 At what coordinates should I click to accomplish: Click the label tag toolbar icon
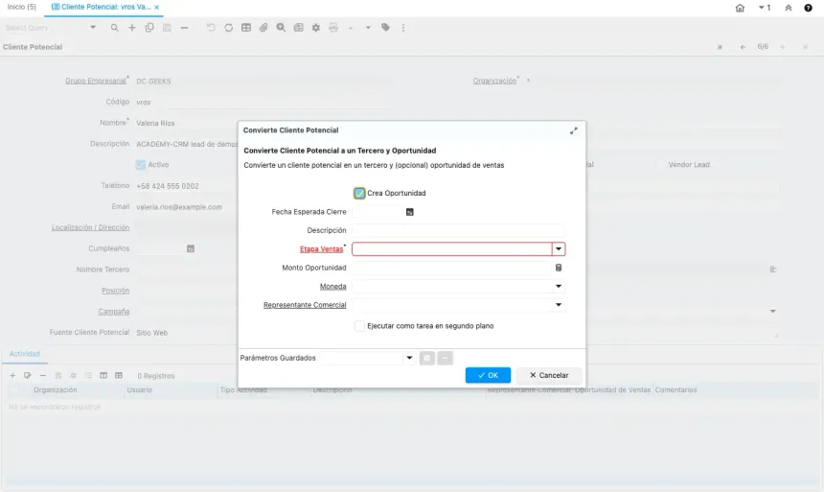click(386, 28)
